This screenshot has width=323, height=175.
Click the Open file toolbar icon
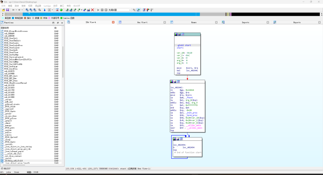coord(3,10)
